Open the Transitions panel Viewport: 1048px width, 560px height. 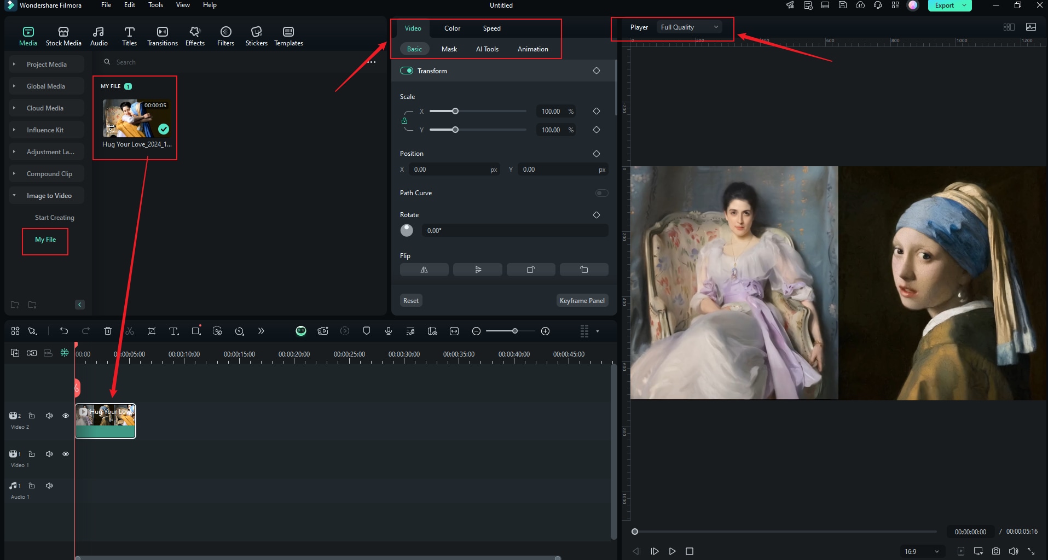163,36
